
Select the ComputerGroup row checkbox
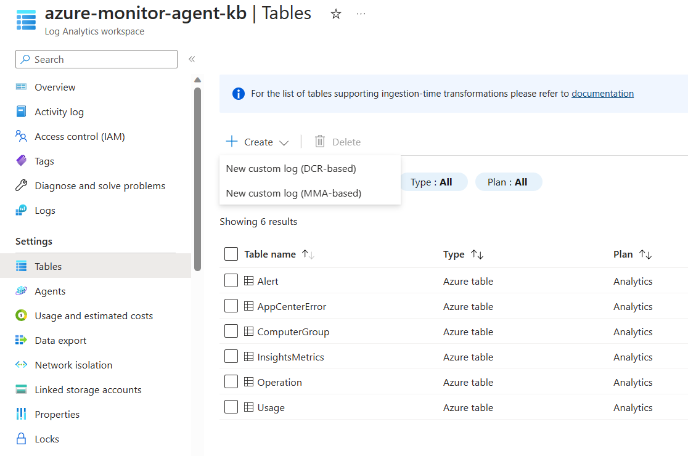tap(231, 330)
